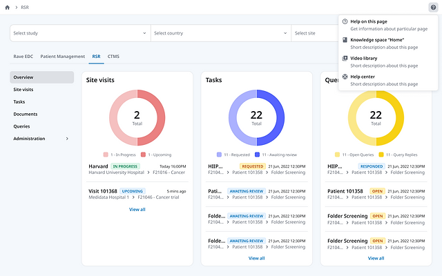Open the Patient 101358 query title

(x=345, y=191)
